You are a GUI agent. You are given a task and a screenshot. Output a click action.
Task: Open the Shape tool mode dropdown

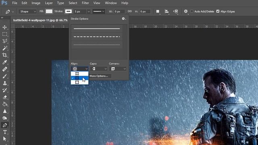(x=27, y=12)
